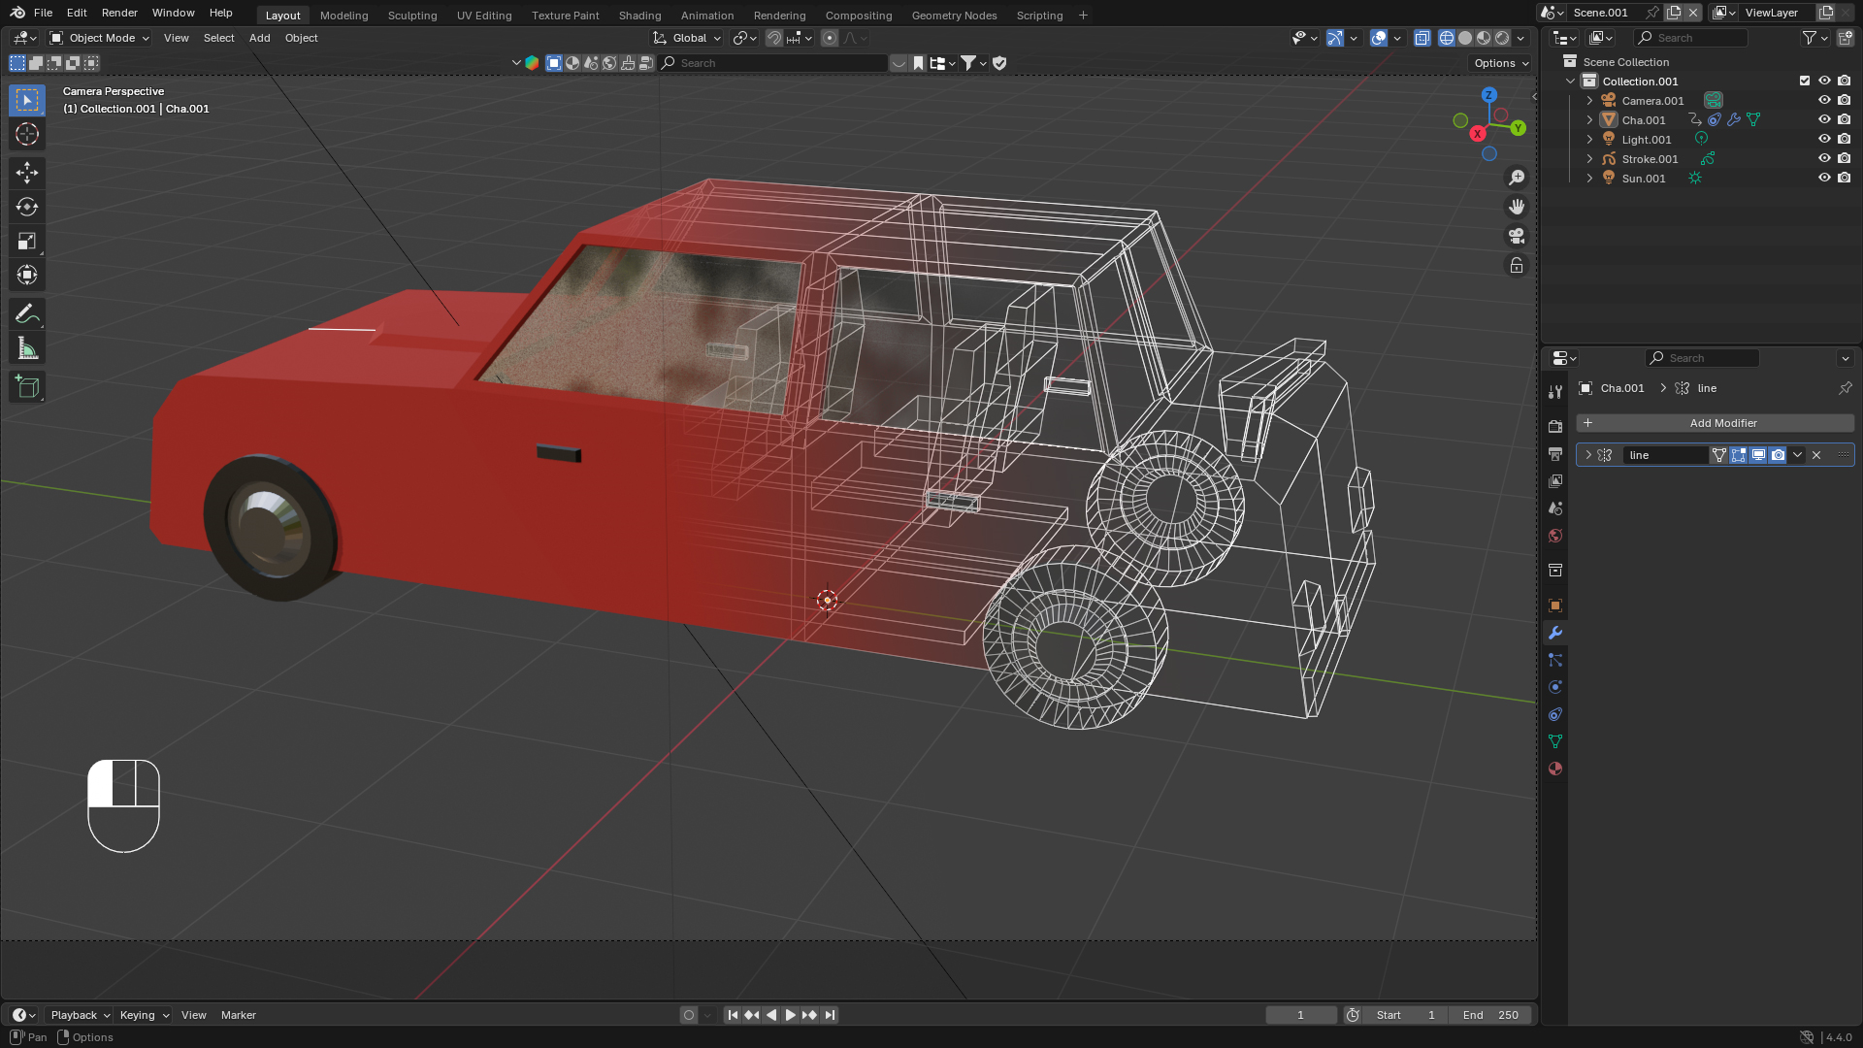The height and width of the screenshot is (1048, 1863).
Task: Select the Transform tool
Action: pyautogui.click(x=27, y=275)
